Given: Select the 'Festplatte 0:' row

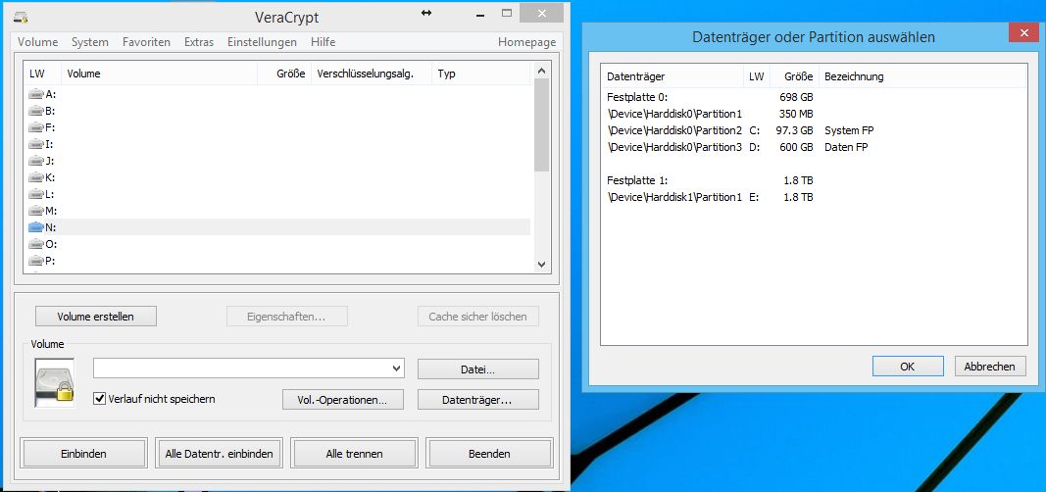Looking at the screenshot, I should pos(814,97).
